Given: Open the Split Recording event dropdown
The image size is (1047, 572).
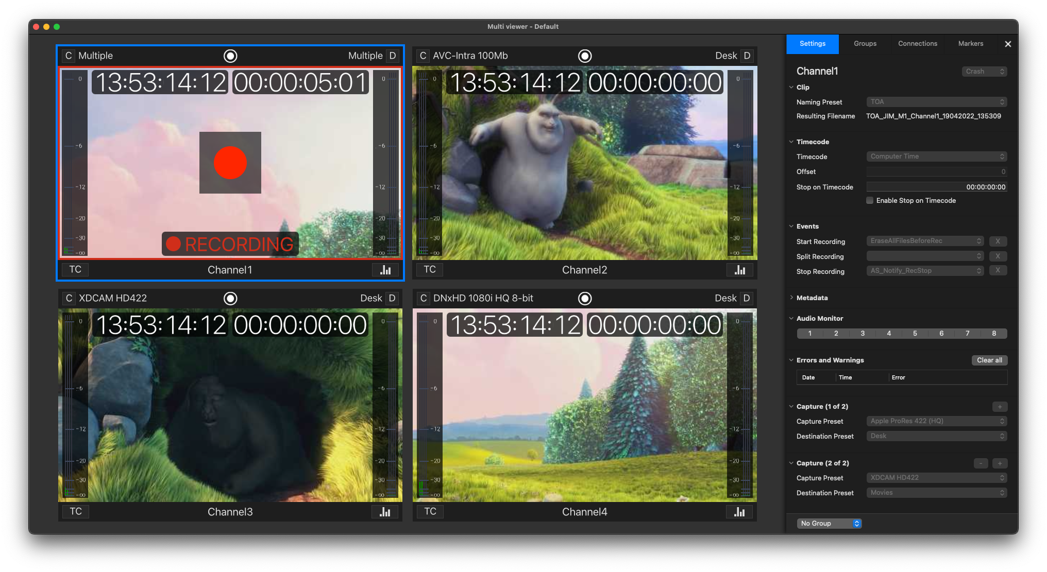Looking at the screenshot, I should point(925,256).
